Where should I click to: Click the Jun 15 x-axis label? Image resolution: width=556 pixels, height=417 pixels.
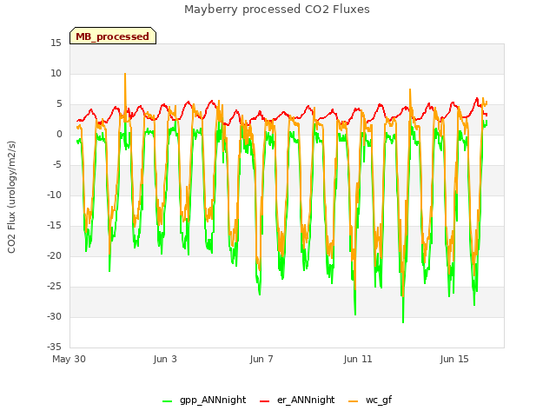(454, 359)
